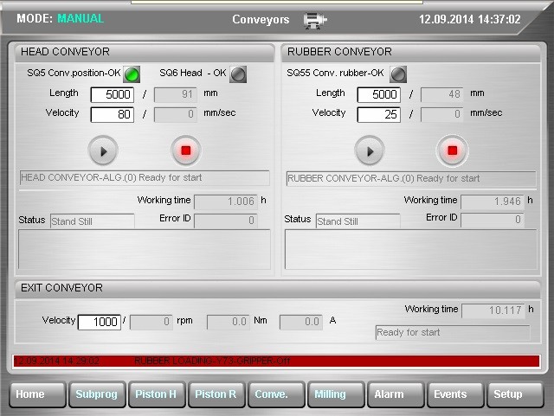This screenshot has height=416, width=554.
Task: Open the Subprog screen
Action: point(97,394)
